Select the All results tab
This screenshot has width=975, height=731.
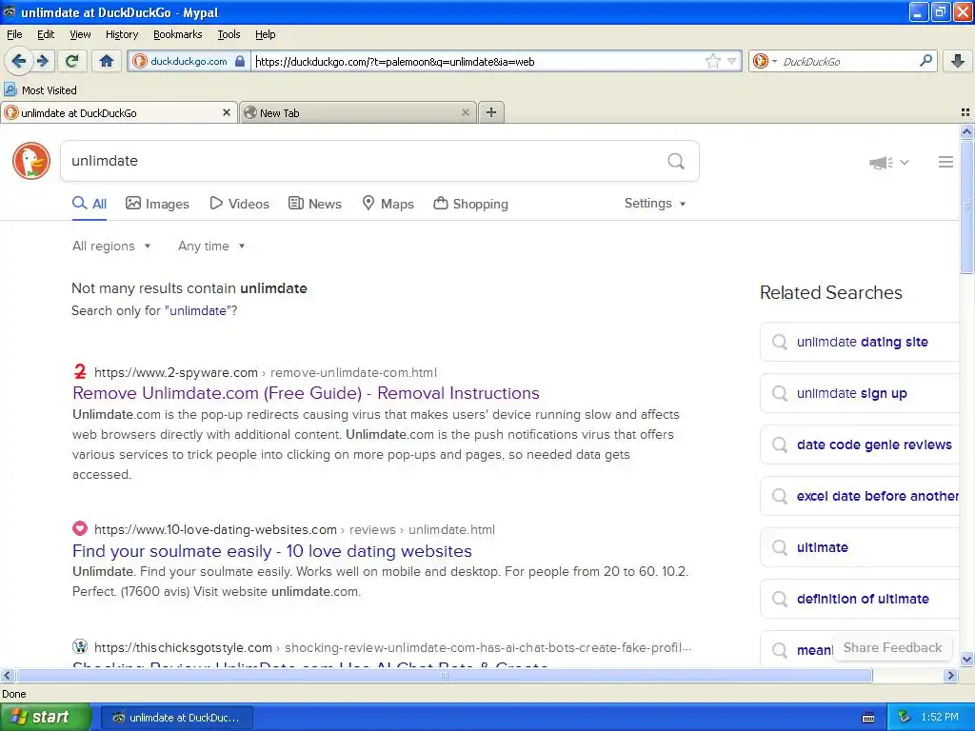coord(90,204)
